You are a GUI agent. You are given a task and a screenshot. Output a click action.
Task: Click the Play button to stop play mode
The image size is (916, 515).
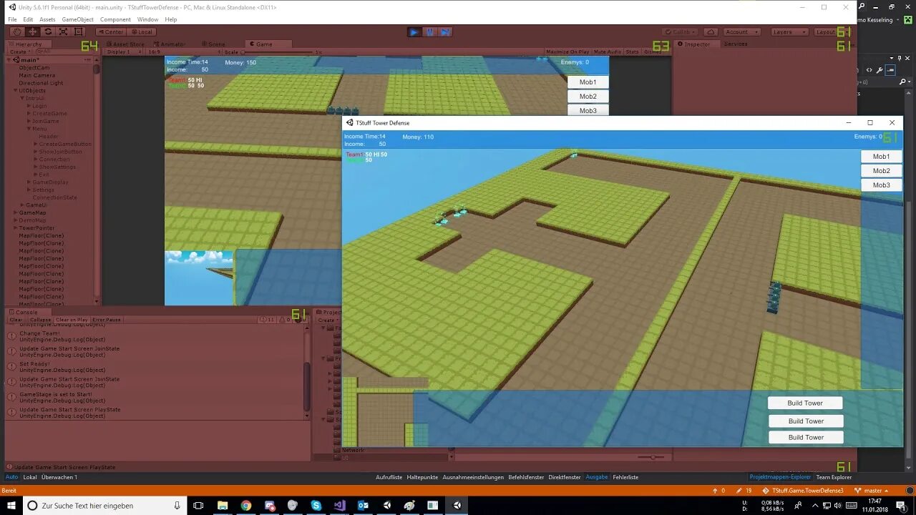pyautogui.click(x=414, y=31)
